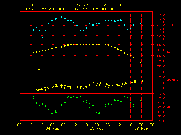Click the start date text 03 Feb 2015/120000UTC
This screenshot has height=135, width=181.
coord(43,9)
